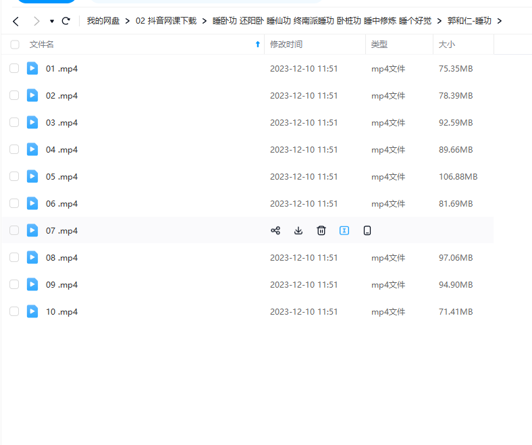Select the file name 10 .mp4

(x=61, y=312)
